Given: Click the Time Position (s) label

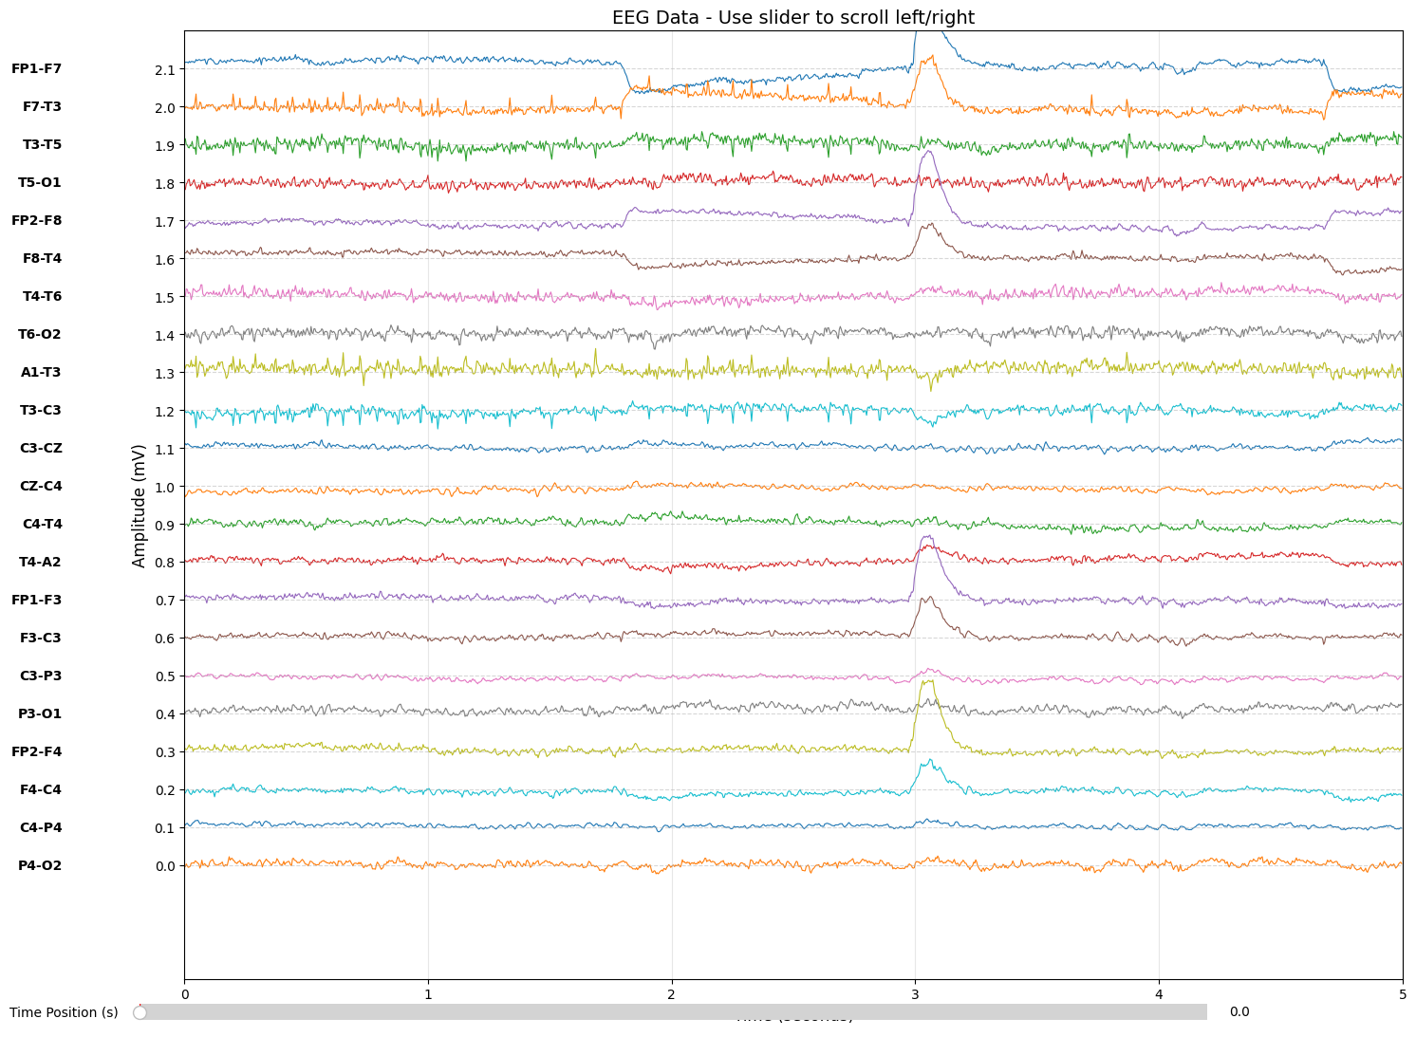Looking at the screenshot, I should tap(64, 1012).
